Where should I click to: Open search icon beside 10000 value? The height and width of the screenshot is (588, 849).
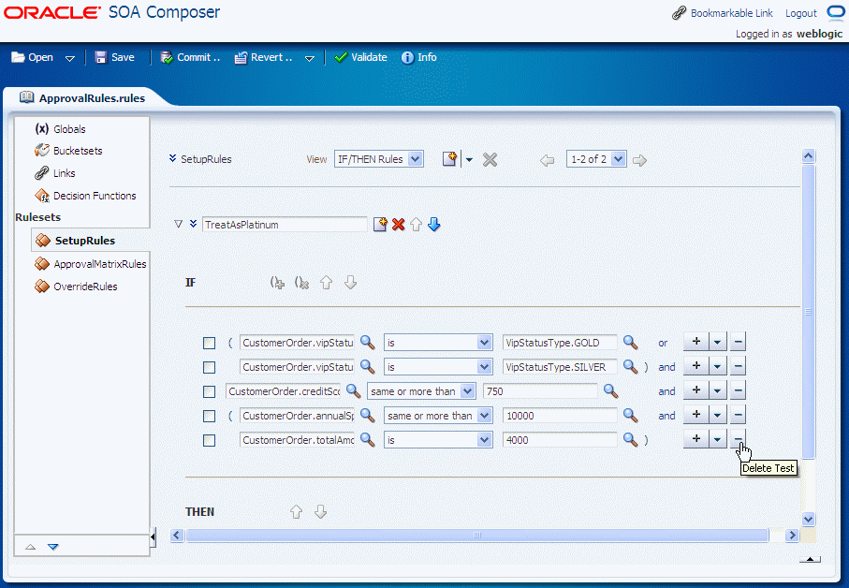coord(630,416)
